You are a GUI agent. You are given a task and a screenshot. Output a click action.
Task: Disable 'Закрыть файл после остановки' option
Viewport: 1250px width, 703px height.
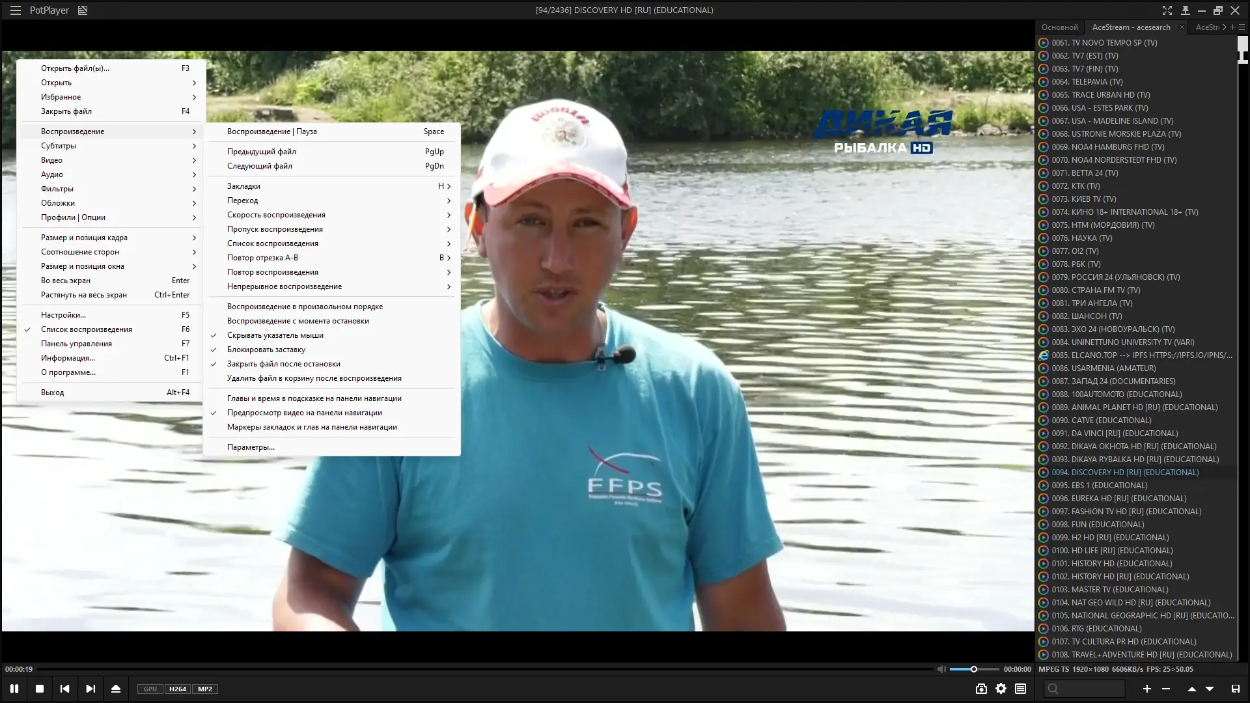click(283, 364)
